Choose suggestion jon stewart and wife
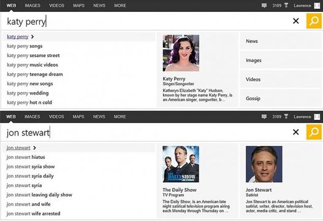 (28, 204)
